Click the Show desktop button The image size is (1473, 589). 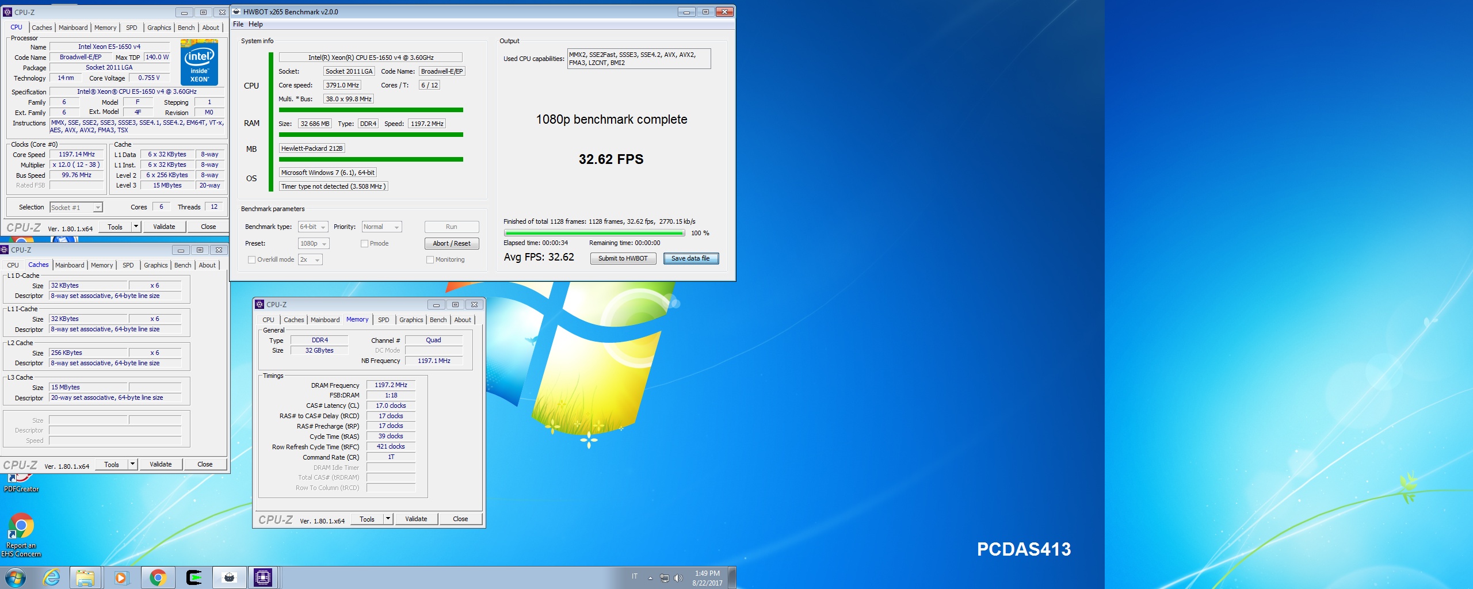732,577
